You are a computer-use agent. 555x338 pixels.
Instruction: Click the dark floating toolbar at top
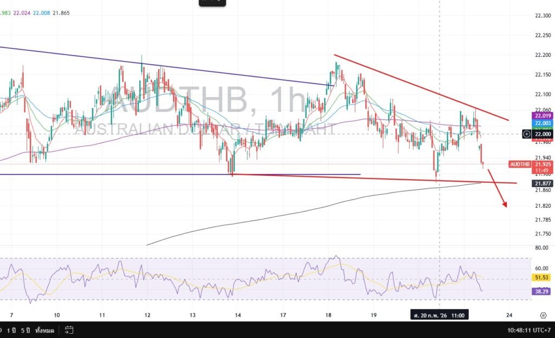coord(213,2)
